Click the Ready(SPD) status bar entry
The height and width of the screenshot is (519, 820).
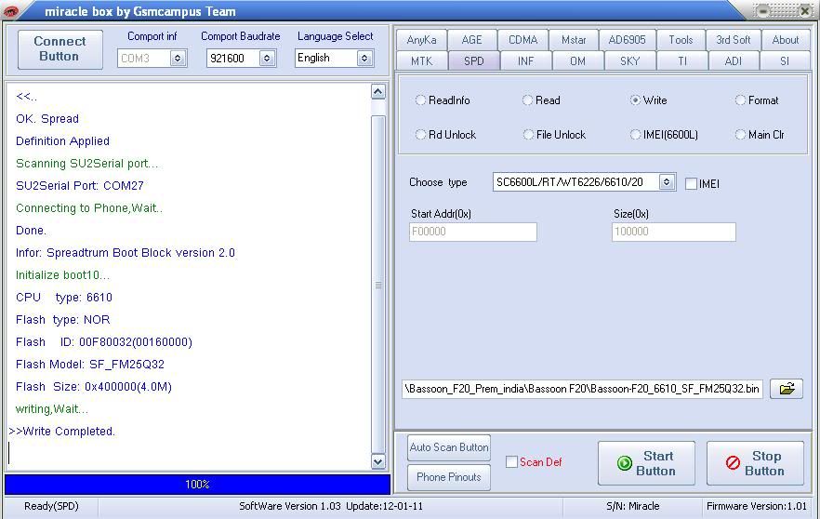click(51, 506)
